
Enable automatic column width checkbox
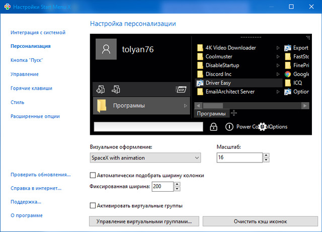pyautogui.click(x=93, y=175)
